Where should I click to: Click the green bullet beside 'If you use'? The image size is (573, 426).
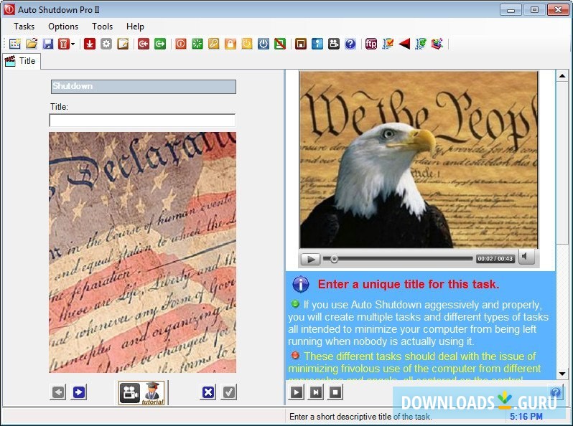[294, 303]
